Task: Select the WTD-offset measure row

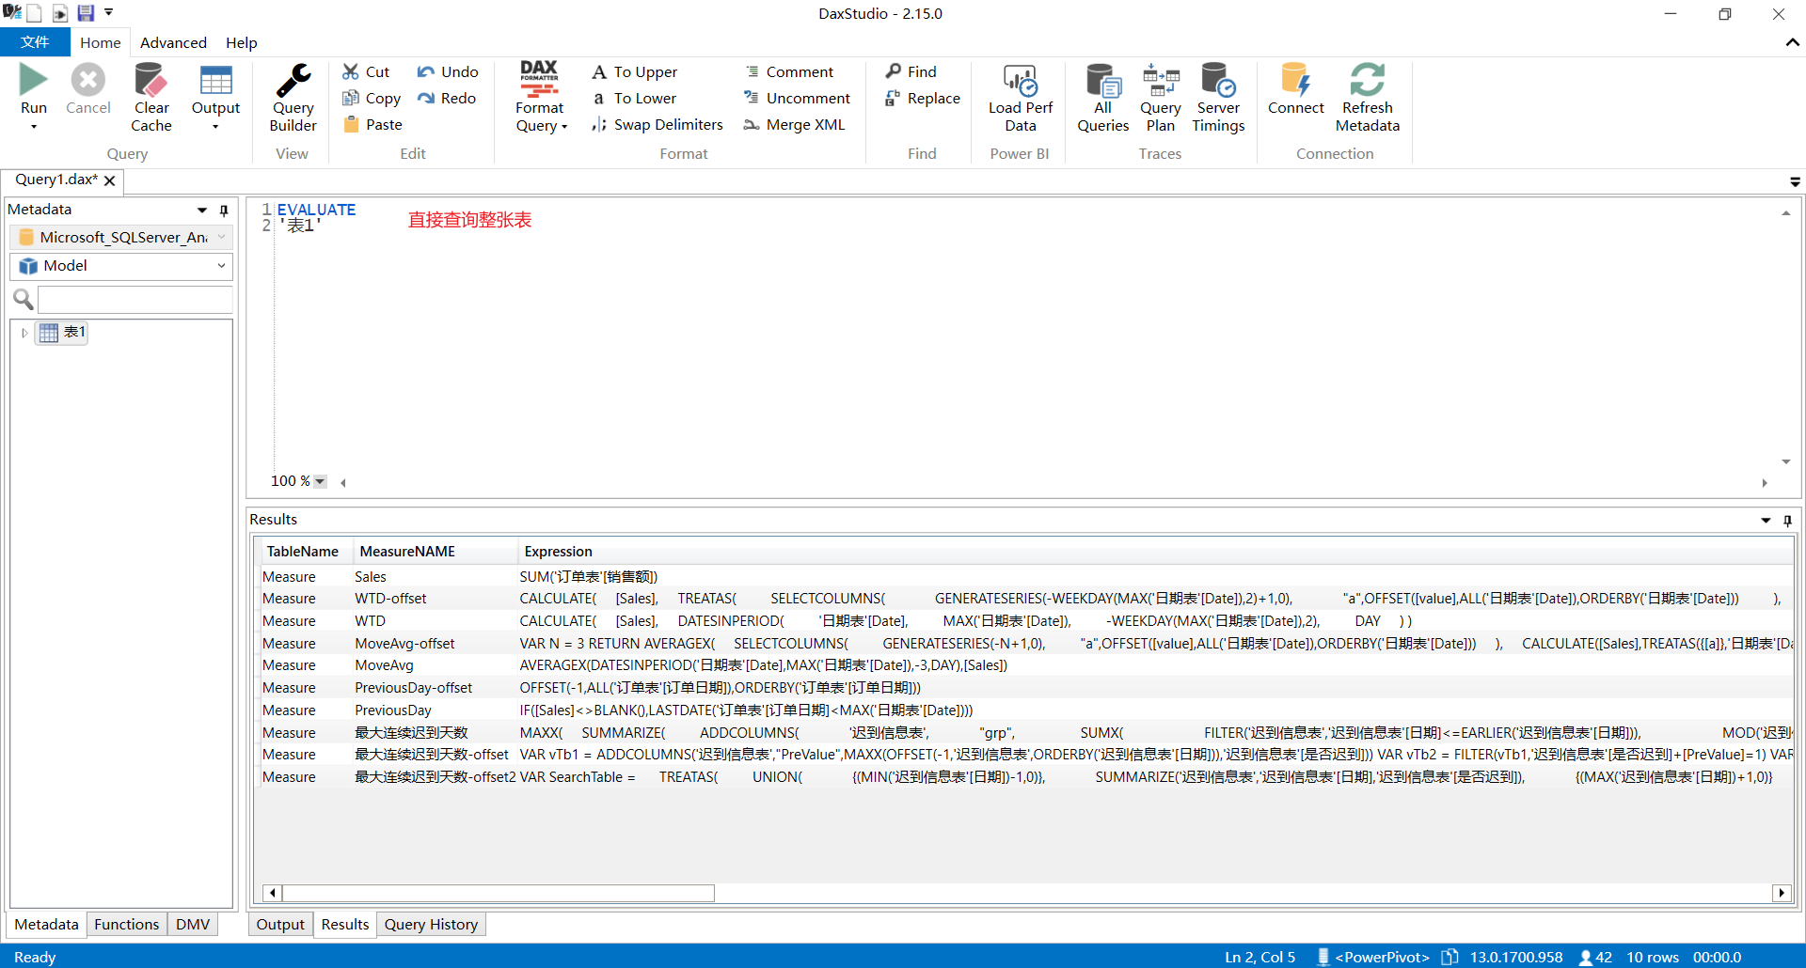Action: pos(1027,599)
